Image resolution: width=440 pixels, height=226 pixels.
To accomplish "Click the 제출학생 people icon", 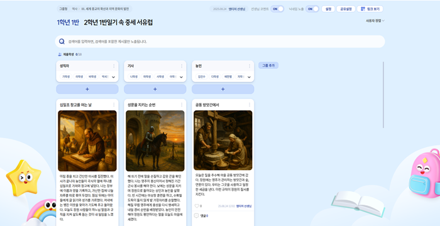I will [x=60, y=55].
